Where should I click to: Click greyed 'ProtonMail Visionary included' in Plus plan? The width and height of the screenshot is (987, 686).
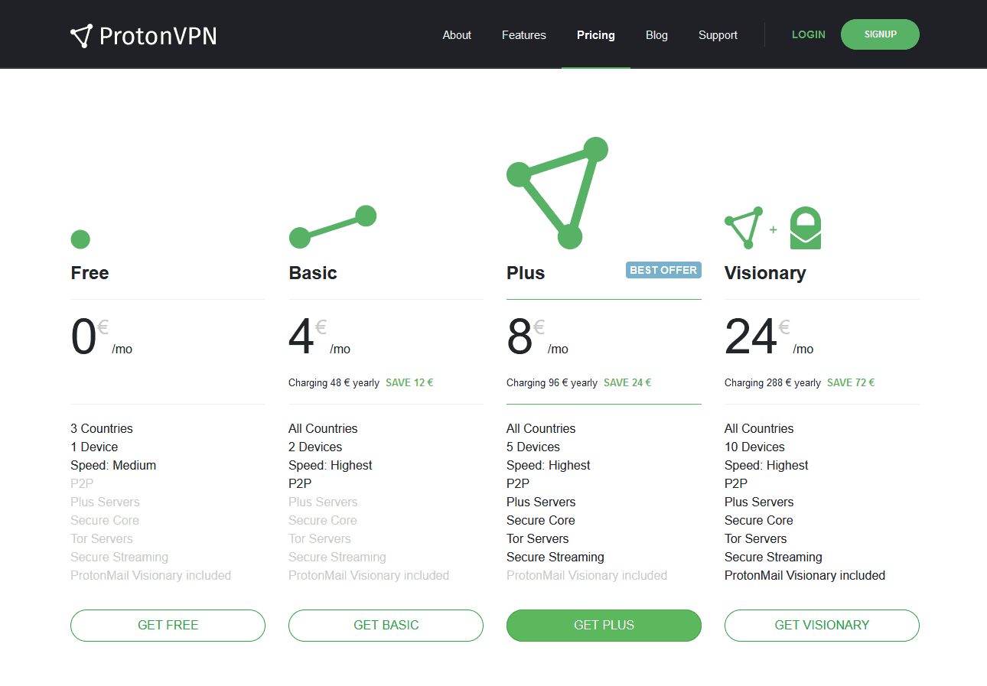[587, 575]
